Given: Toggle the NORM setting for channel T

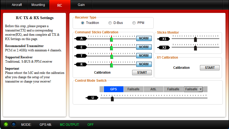Looking at the screenshot, I should coord(144,56).
